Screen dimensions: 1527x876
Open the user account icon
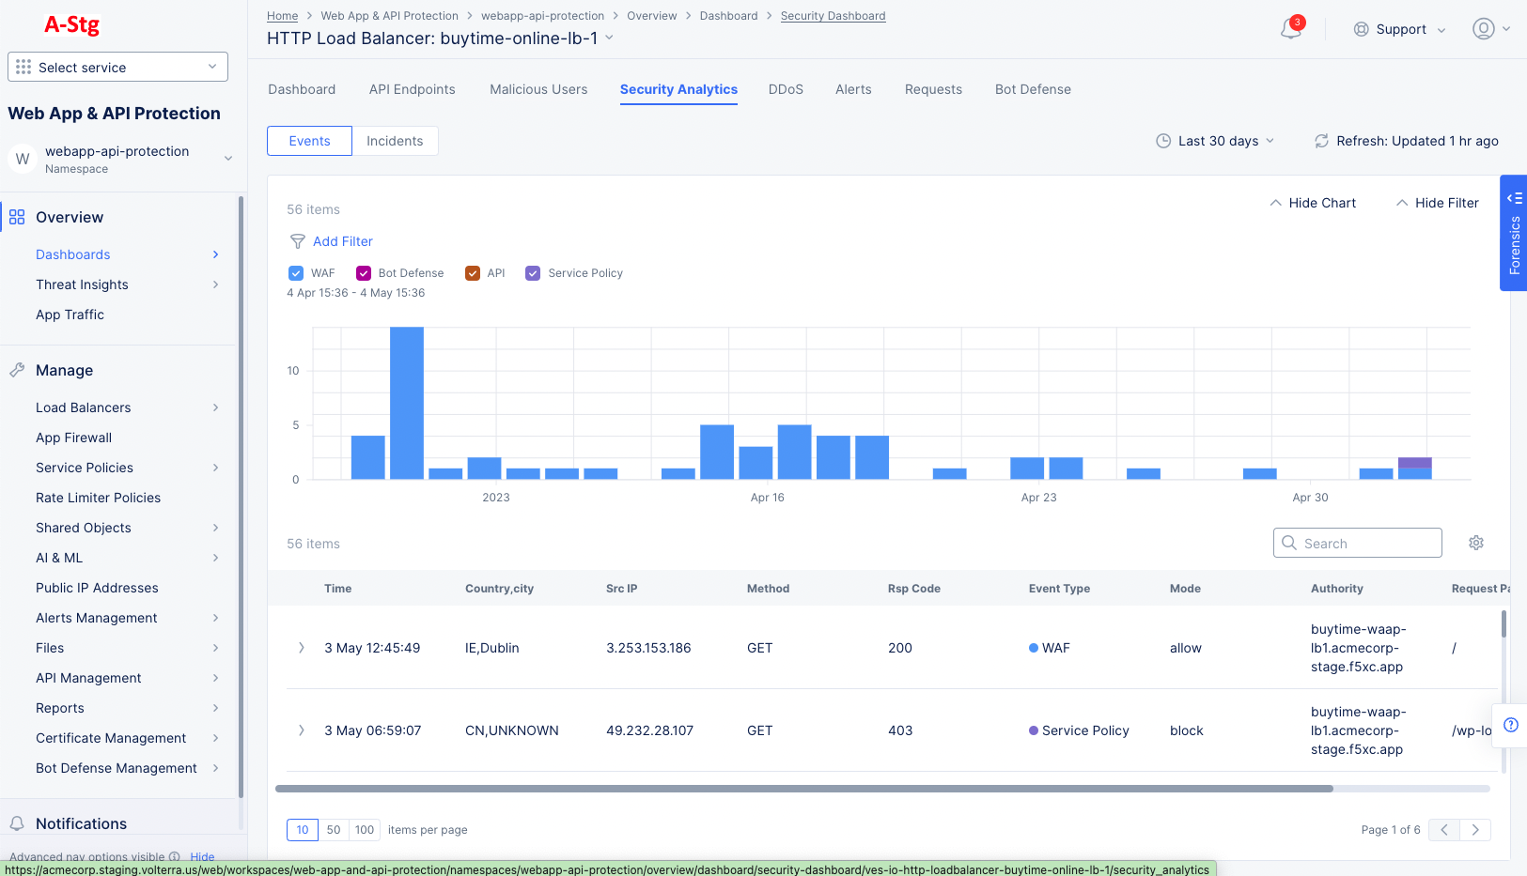tap(1483, 29)
